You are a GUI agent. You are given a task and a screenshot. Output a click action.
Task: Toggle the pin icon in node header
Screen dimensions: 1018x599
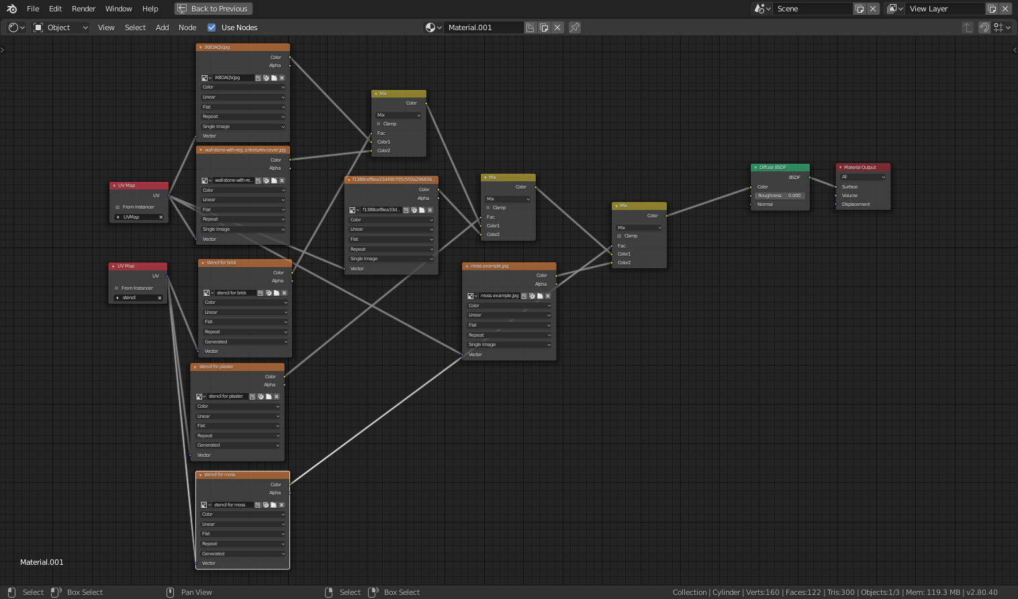(575, 28)
